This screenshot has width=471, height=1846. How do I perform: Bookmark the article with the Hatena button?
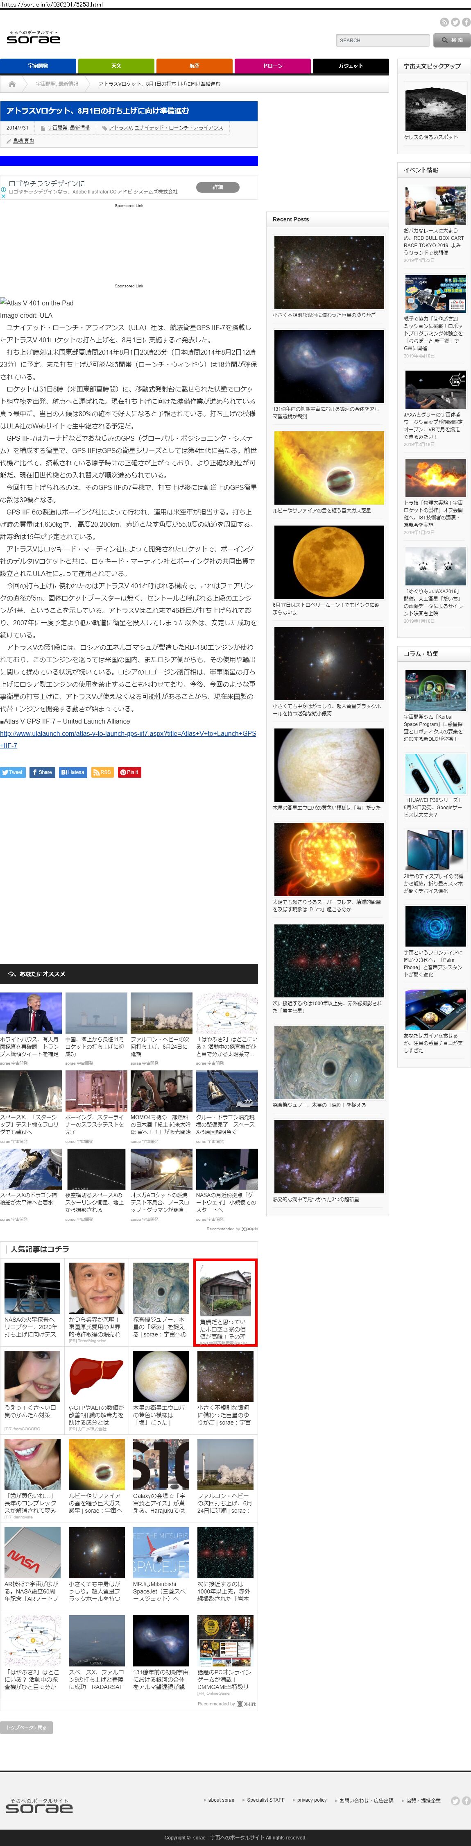72,772
